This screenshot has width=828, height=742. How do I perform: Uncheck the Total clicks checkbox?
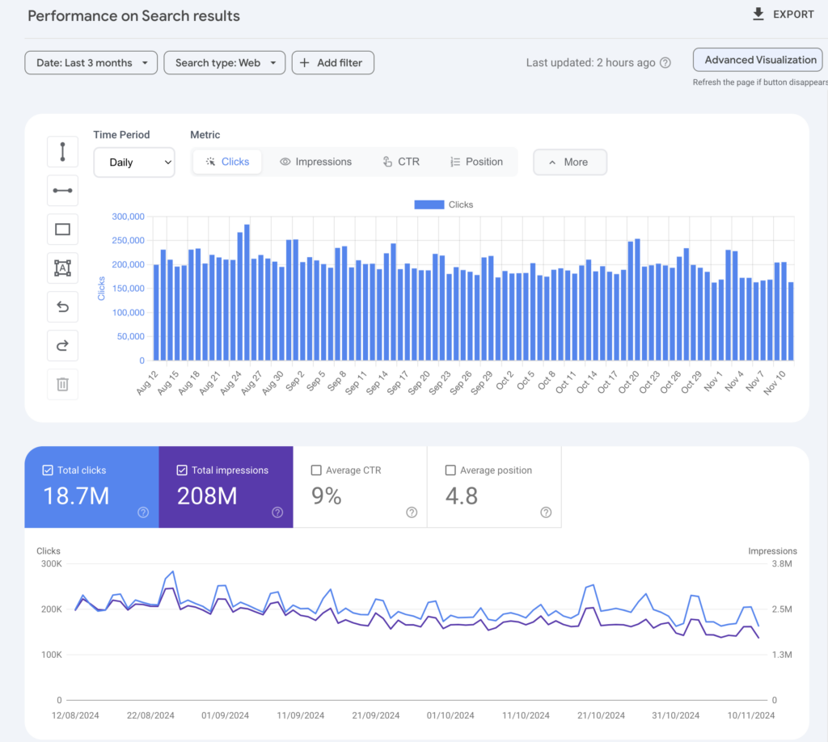point(47,470)
